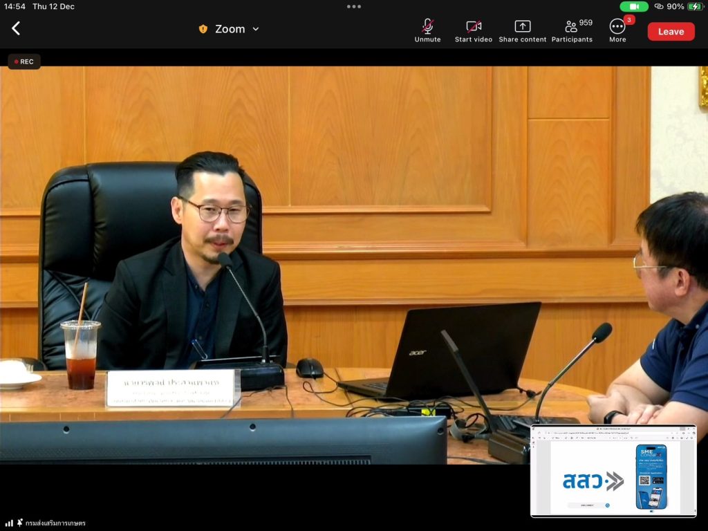Tap the network signal bars icon
The height and width of the screenshot is (531, 708).
tap(10, 523)
